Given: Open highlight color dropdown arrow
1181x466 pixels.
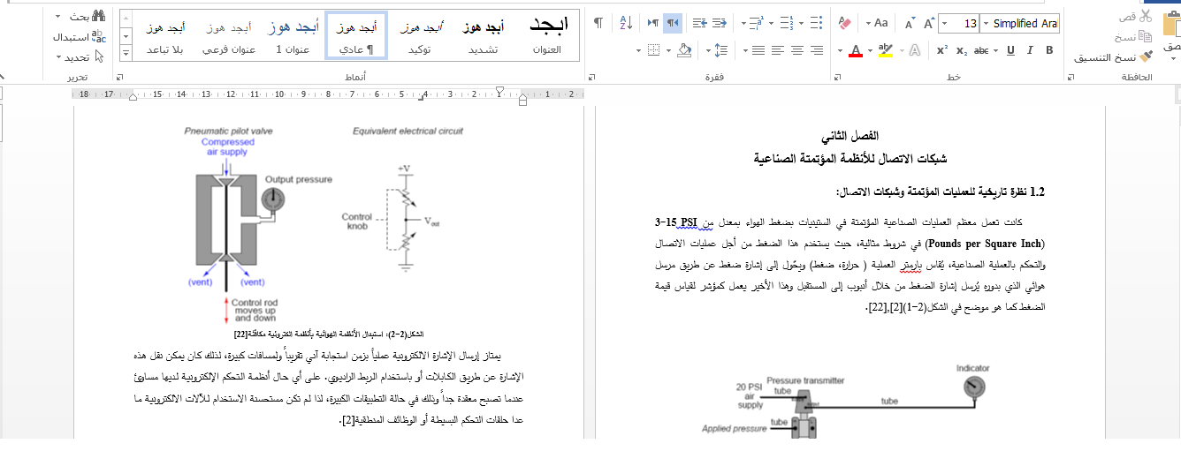Looking at the screenshot, I should (870, 50).
